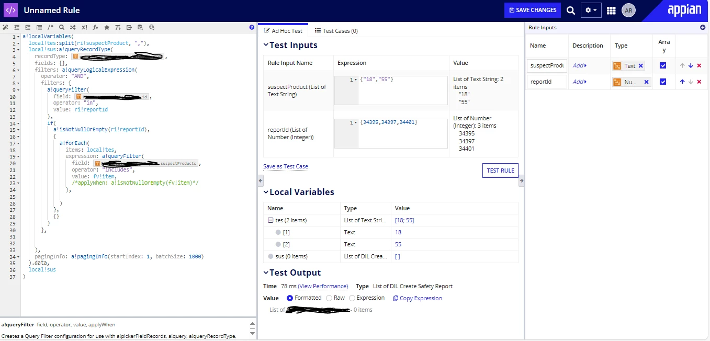This screenshot has width=710, height=341.
Task: Clear the Text type of suspectProduct
Action: (640, 66)
